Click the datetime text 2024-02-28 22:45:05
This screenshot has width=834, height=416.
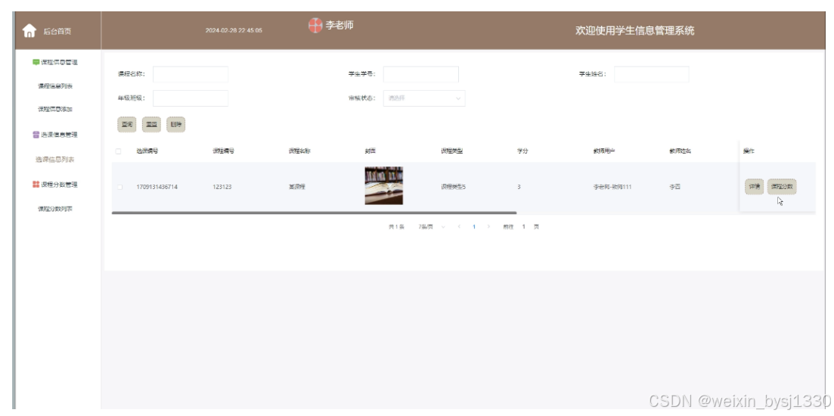click(x=234, y=31)
